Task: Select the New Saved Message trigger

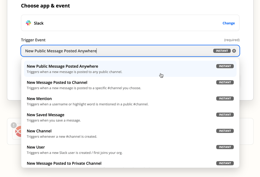Action: tap(130, 117)
